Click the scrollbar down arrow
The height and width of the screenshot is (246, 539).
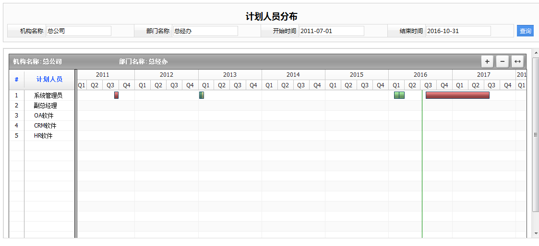[536, 234]
